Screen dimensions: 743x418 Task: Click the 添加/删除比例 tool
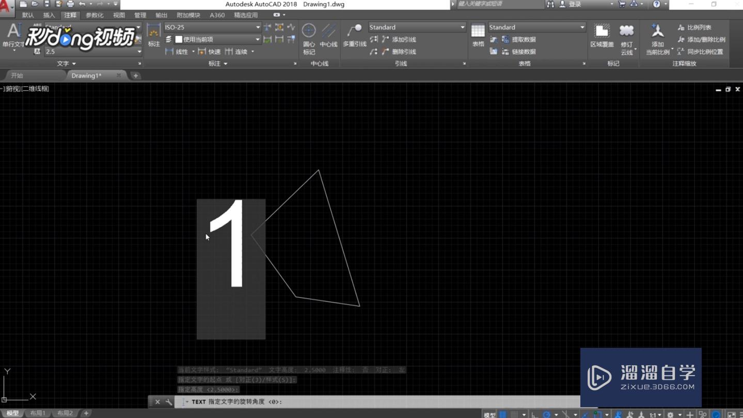tap(702, 39)
